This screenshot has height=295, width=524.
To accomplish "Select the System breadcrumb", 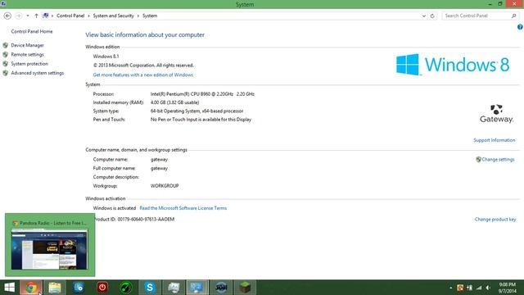I will tap(150, 16).
